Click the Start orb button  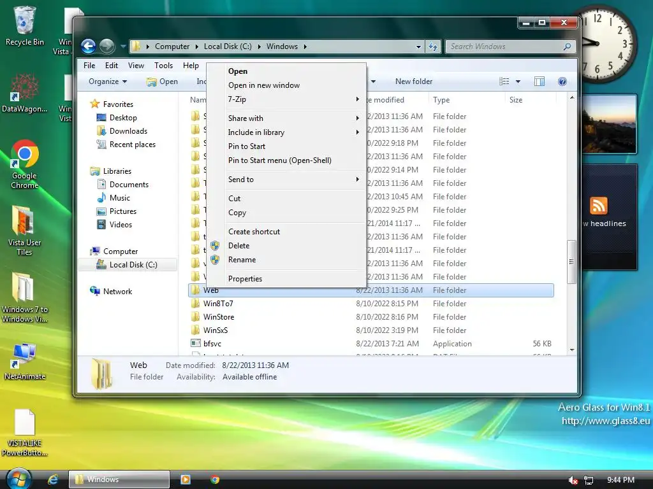(x=18, y=479)
